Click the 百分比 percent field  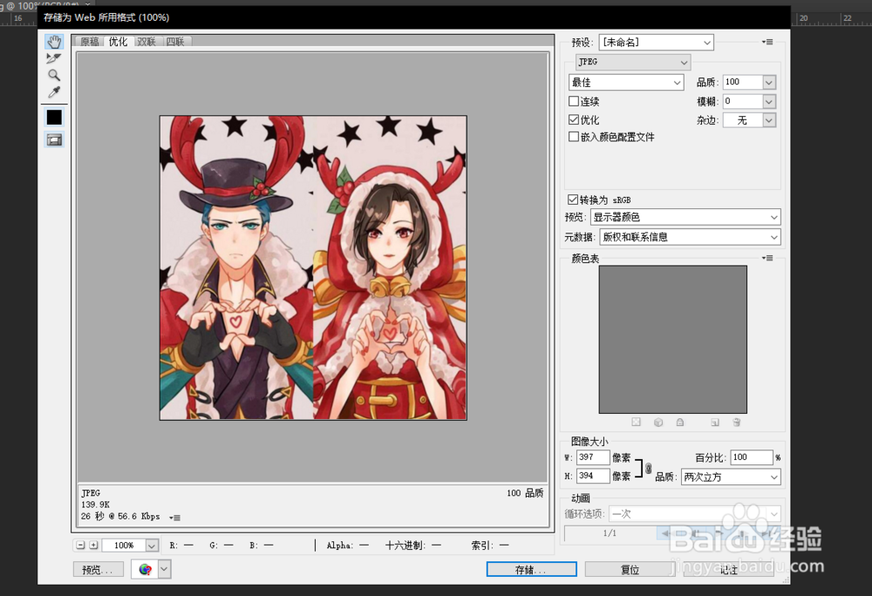tap(752, 457)
